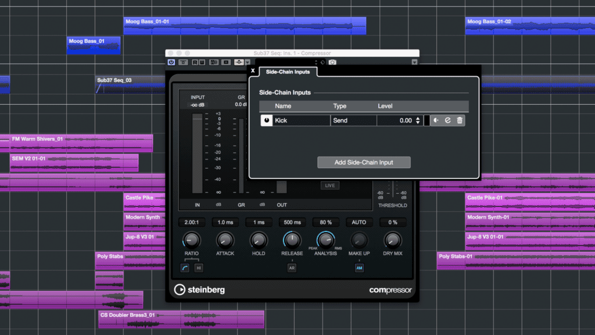Viewport: 595px width, 335px height.
Task: Open channel edit 'e' icon for Kick
Action: tap(448, 120)
